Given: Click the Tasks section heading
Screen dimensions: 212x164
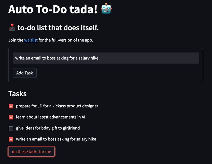Looking at the screenshot, I should click(x=17, y=94).
